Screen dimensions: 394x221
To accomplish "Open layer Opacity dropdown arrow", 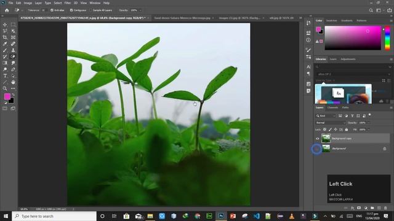I will click(x=369, y=123).
